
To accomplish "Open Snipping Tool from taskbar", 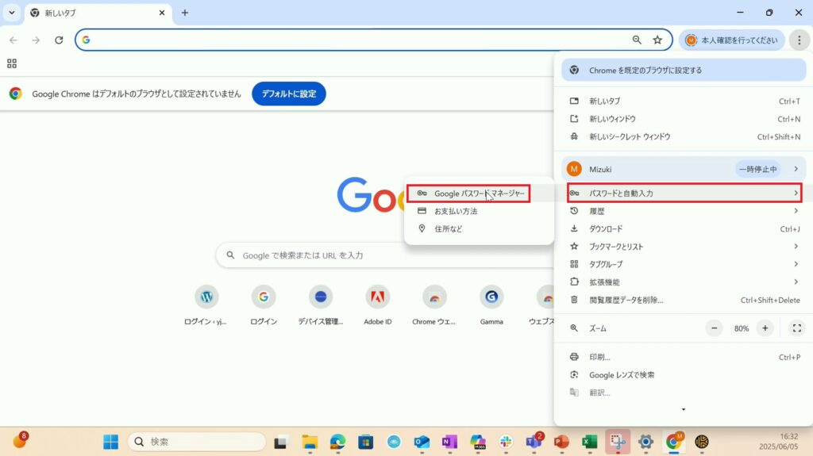I will [618, 442].
